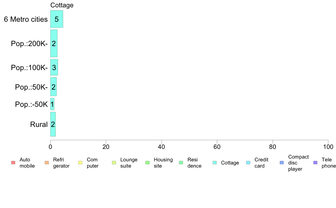Click the Compact disc player swatch
The image size is (336, 208).
282,162
